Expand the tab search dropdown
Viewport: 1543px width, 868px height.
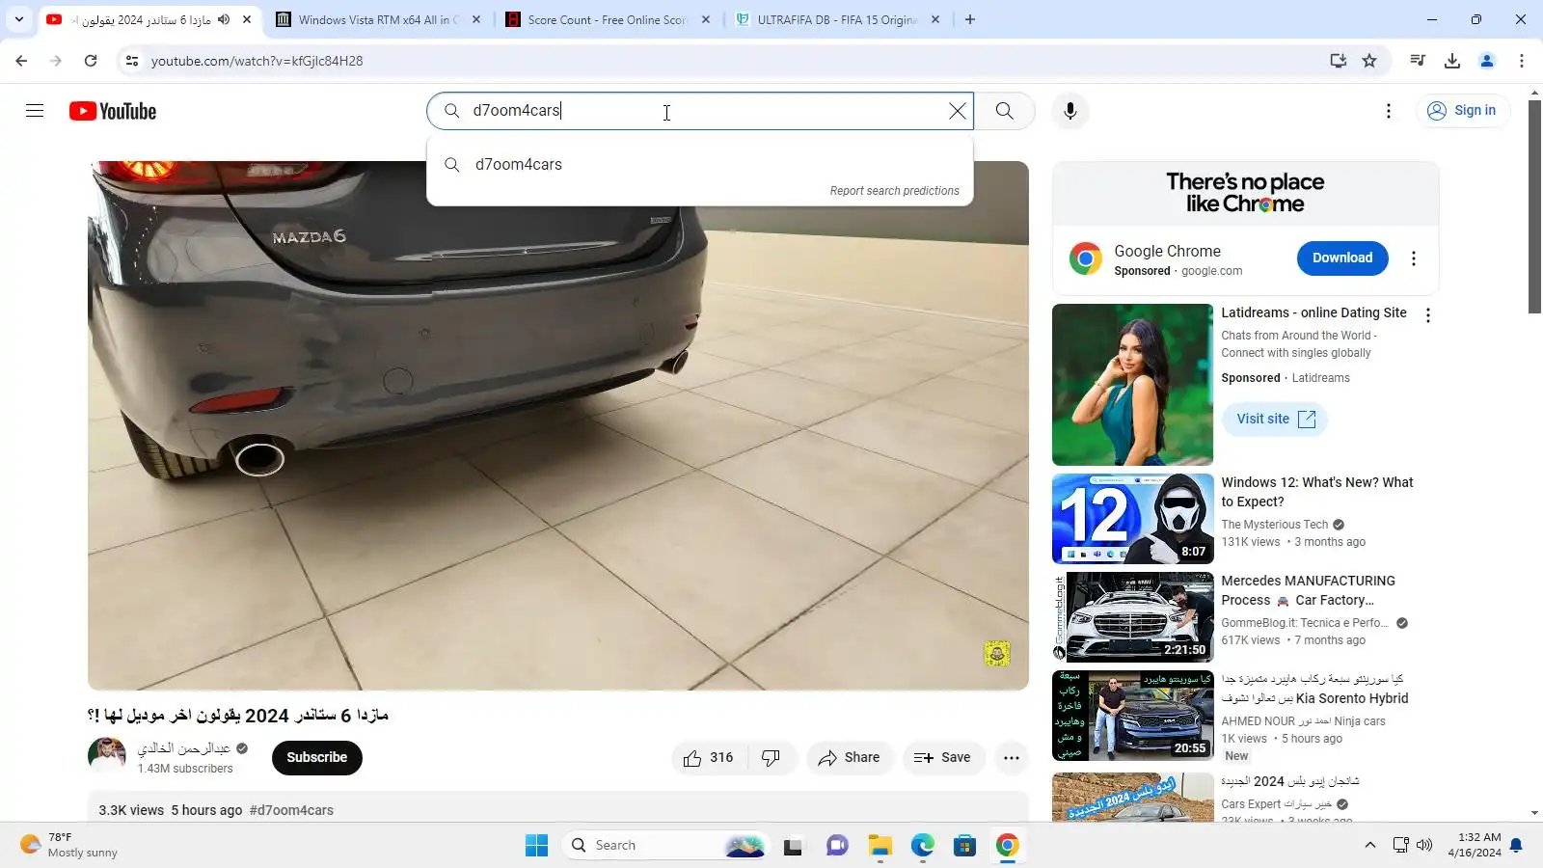pyautogui.click(x=19, y=19)
